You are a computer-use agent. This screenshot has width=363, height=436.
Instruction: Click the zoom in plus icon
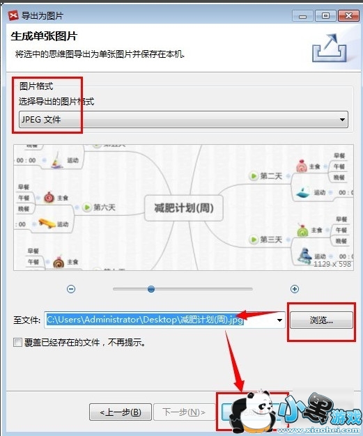coord(295,289)
